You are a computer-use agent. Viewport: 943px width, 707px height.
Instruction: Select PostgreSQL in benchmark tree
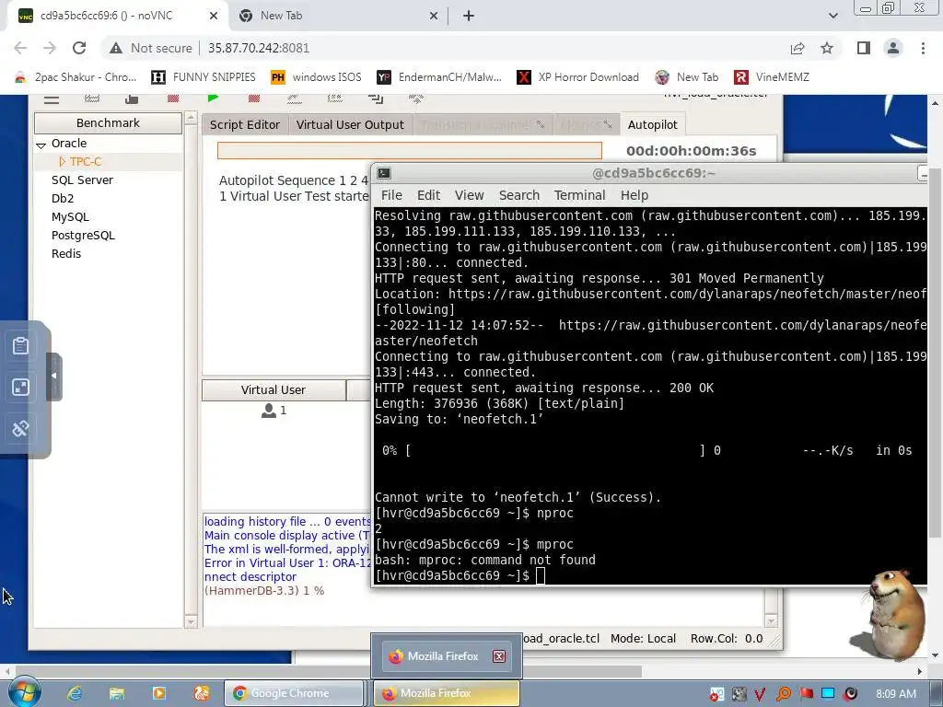(83, 236)
